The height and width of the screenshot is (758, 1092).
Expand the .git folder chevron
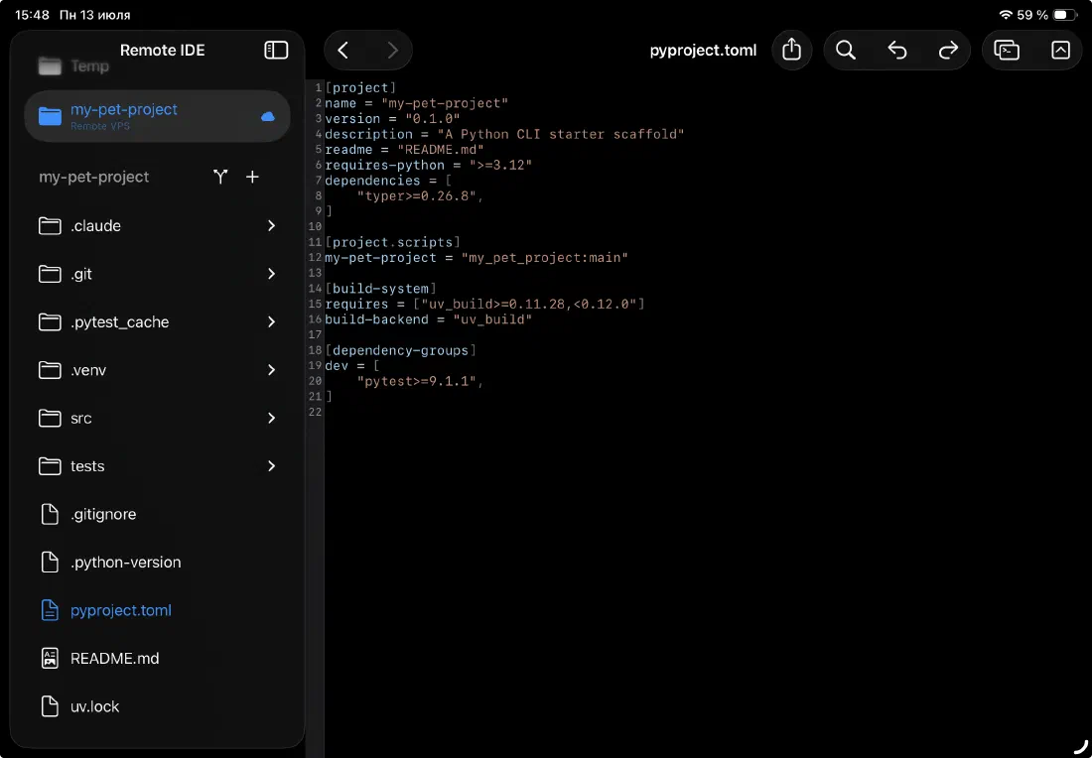pyautogui.click(x=272, y=274)
